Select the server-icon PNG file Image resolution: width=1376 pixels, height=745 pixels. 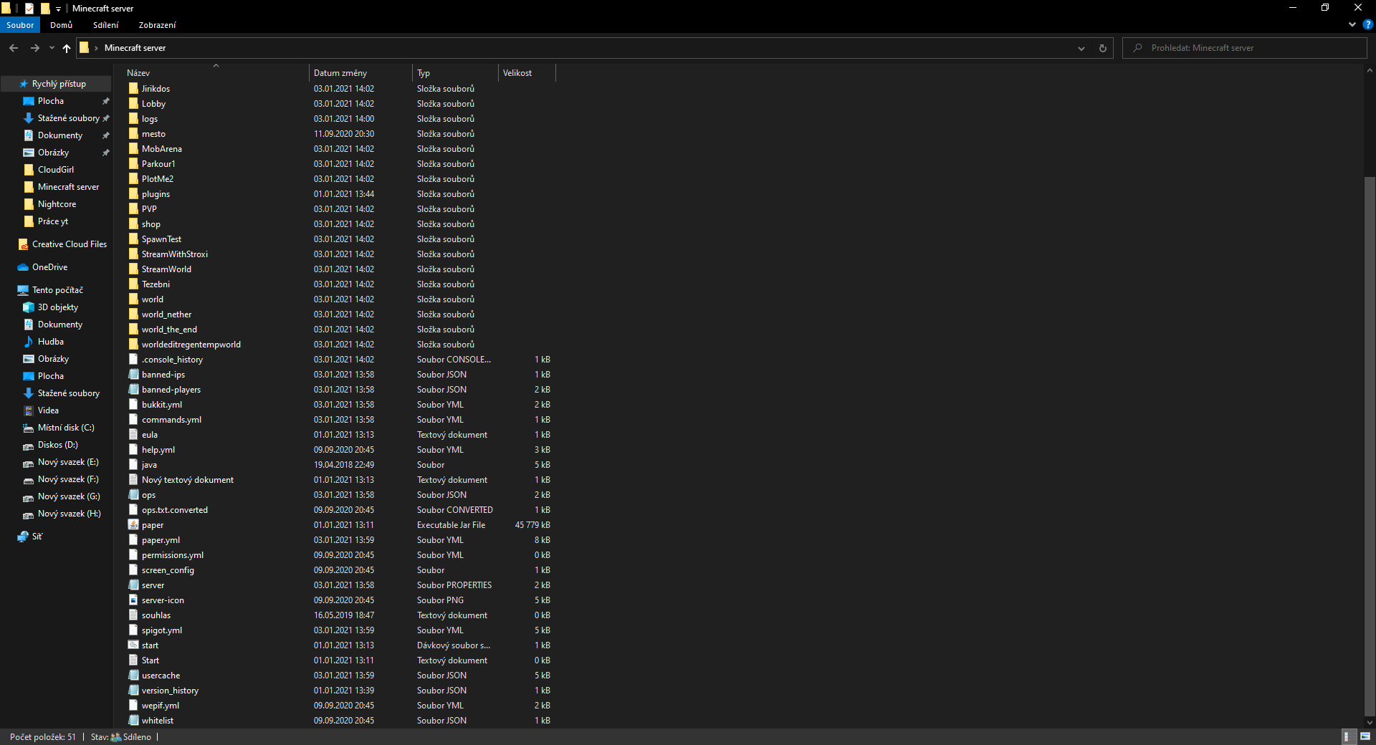pyautogui.click(x=163, y=600)
